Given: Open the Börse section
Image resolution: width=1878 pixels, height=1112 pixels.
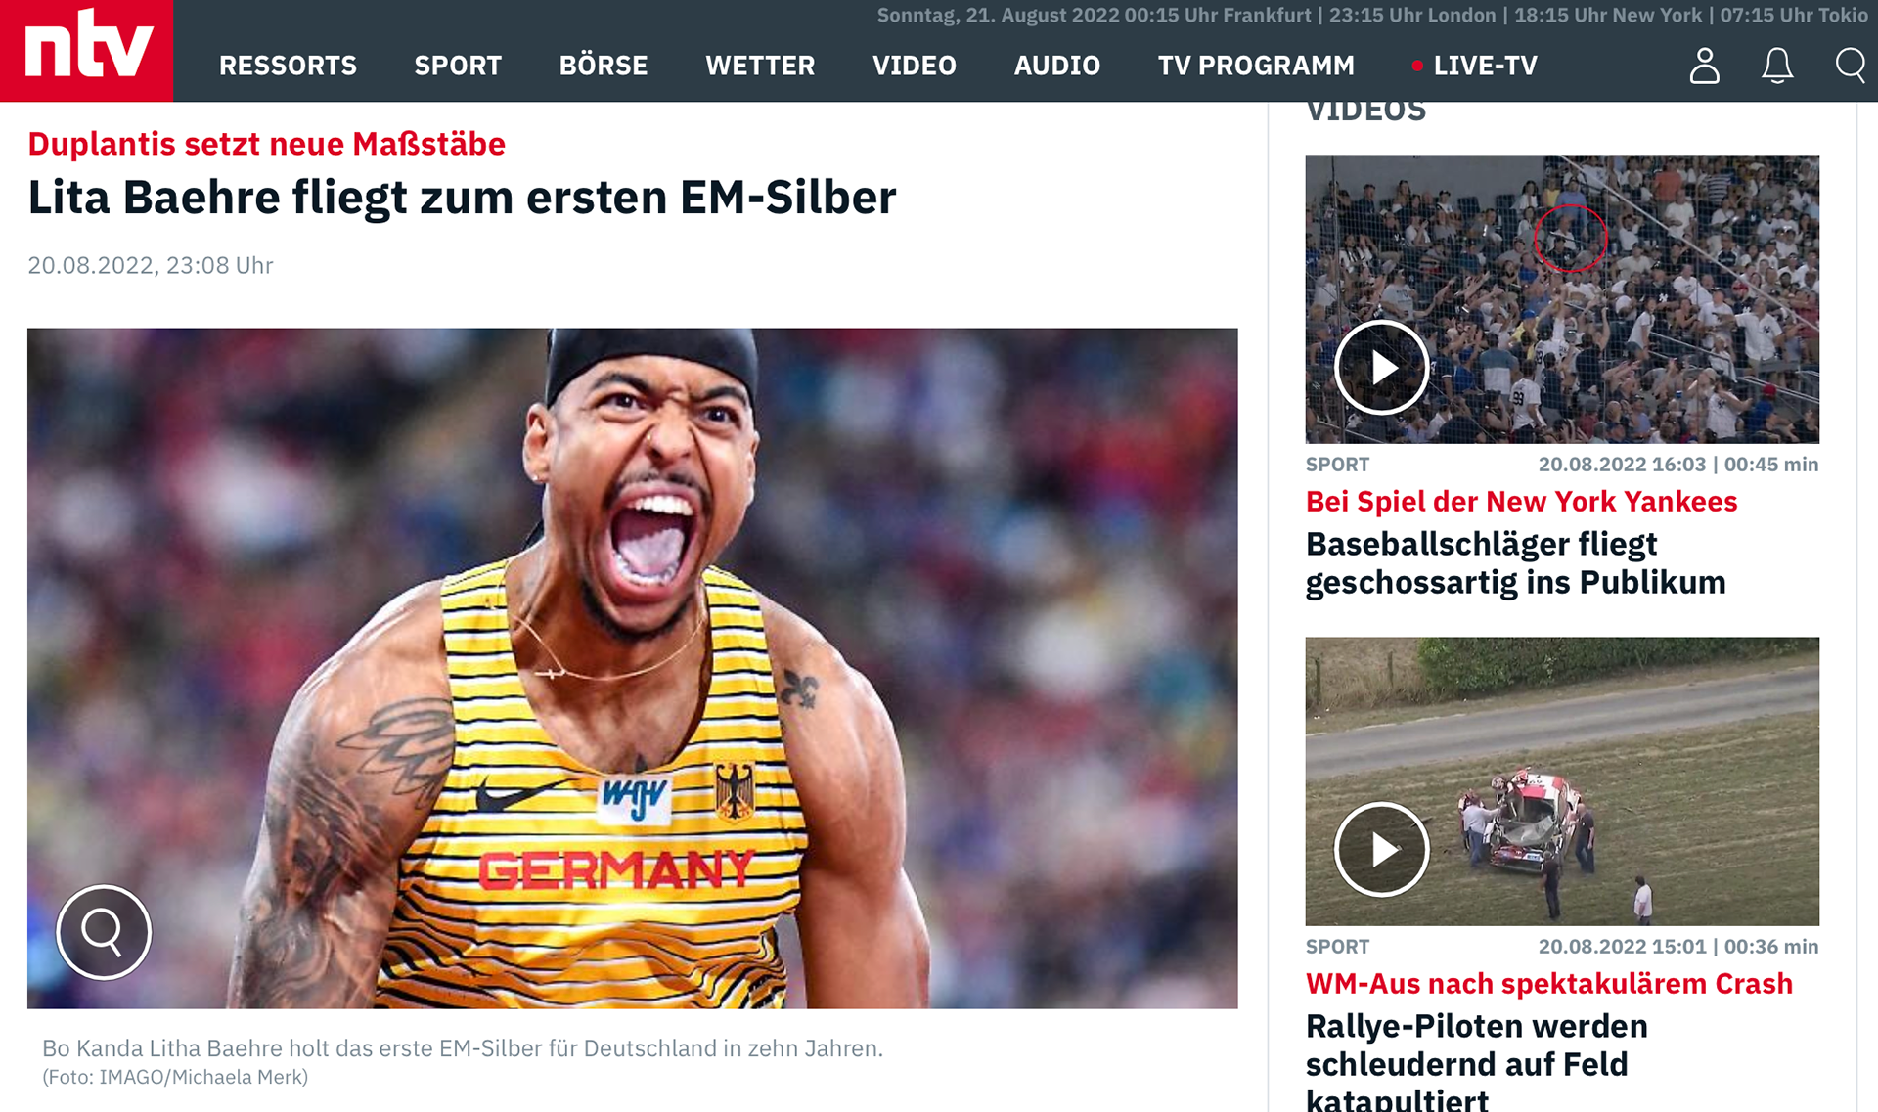Looking at the screenshot, I should click(x=604, y=66).
